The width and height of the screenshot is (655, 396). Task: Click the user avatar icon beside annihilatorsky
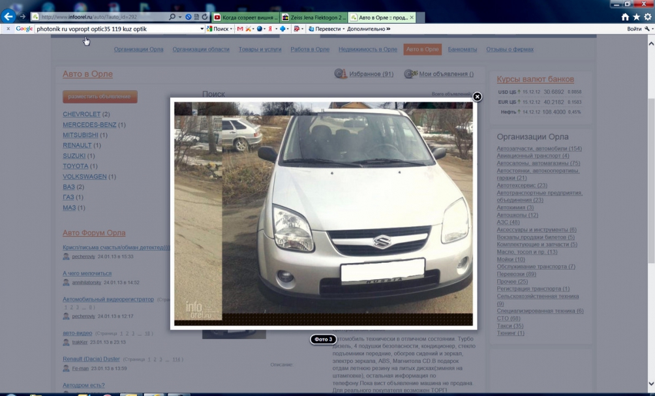pyautogui.click(x=66, y=282)
